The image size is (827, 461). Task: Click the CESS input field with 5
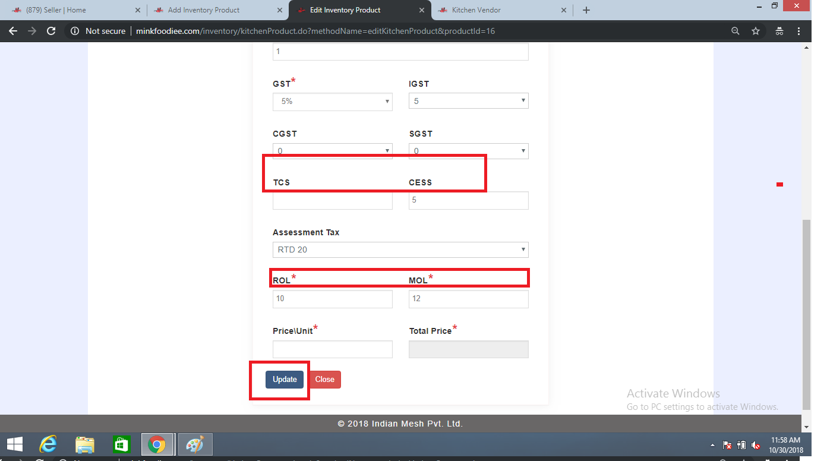point(469,201)
